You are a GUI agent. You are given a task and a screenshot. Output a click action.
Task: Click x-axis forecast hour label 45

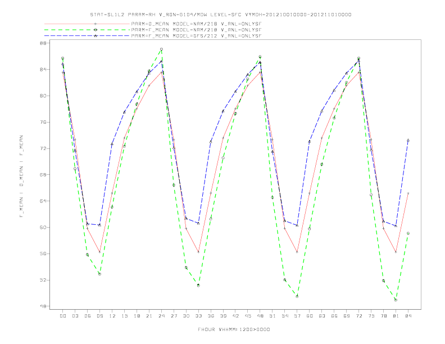pyautogui.click(x=248, y=316)
